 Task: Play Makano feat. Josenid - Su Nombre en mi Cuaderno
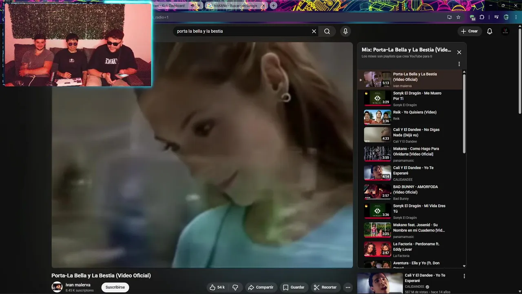tap(377, 230)
